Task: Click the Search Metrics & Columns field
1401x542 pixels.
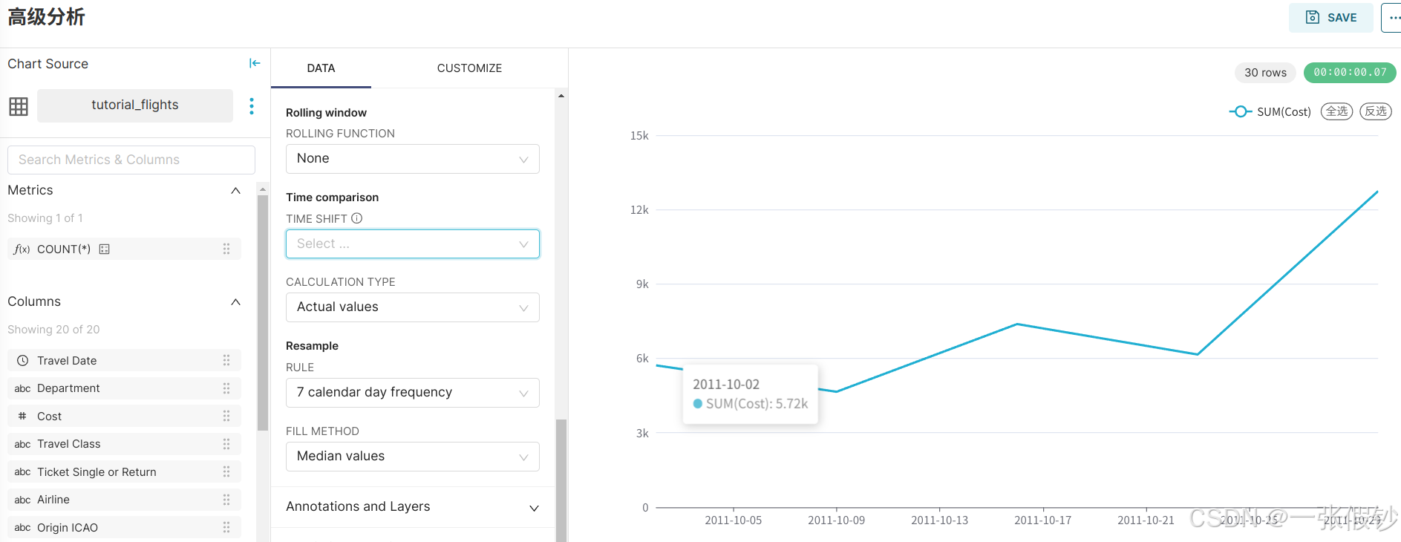Action: (x=131, y=160)
